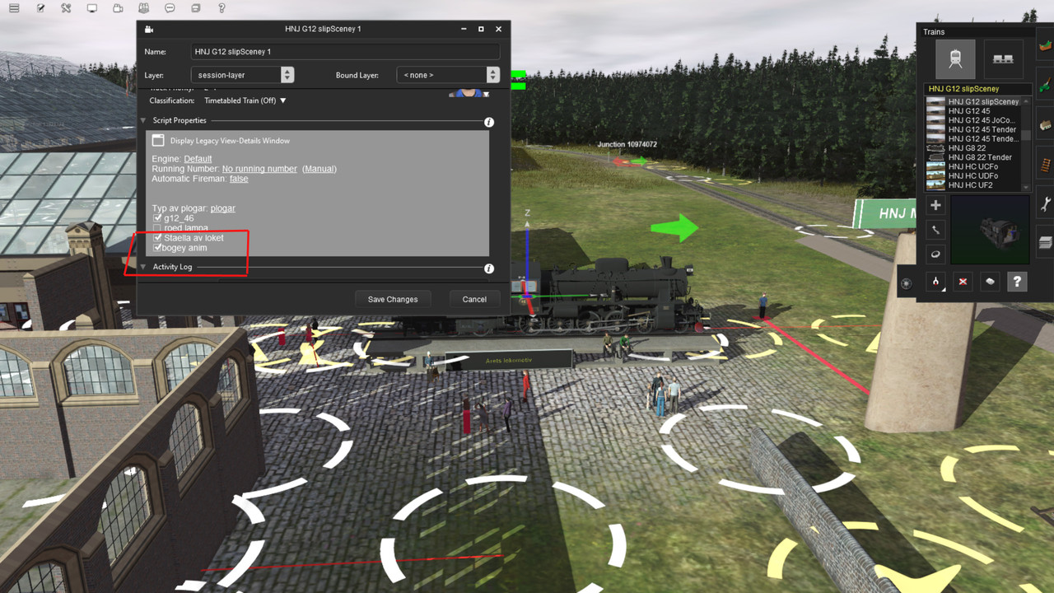Viewport: 1054px width, 593px height.
Task: Toggle the Staella av loket checkbox
Action: (x=157, y=237)
